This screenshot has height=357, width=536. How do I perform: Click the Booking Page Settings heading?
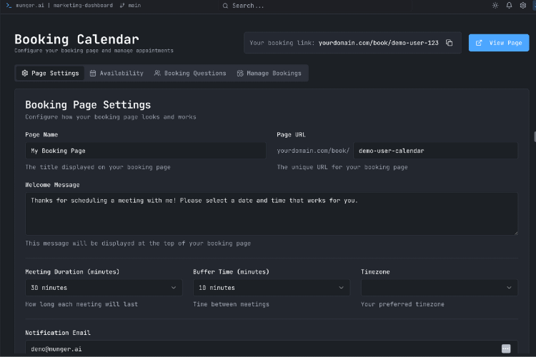(x=88, y=105)
